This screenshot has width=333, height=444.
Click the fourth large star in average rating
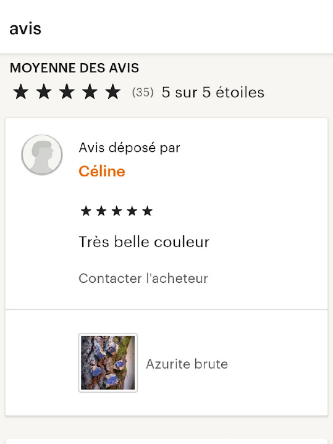[x=90, y=92]
